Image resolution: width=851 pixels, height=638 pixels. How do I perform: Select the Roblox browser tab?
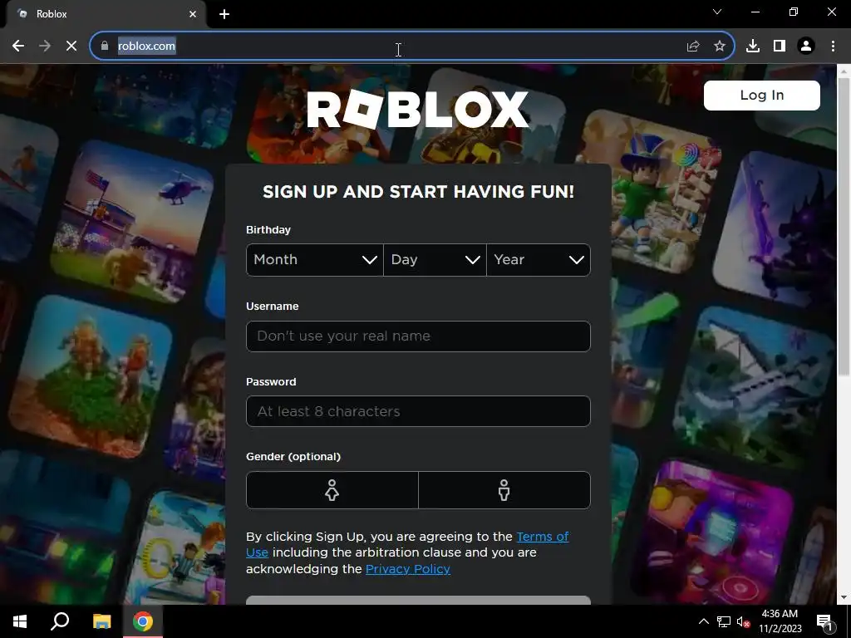[x=106, y=14]
